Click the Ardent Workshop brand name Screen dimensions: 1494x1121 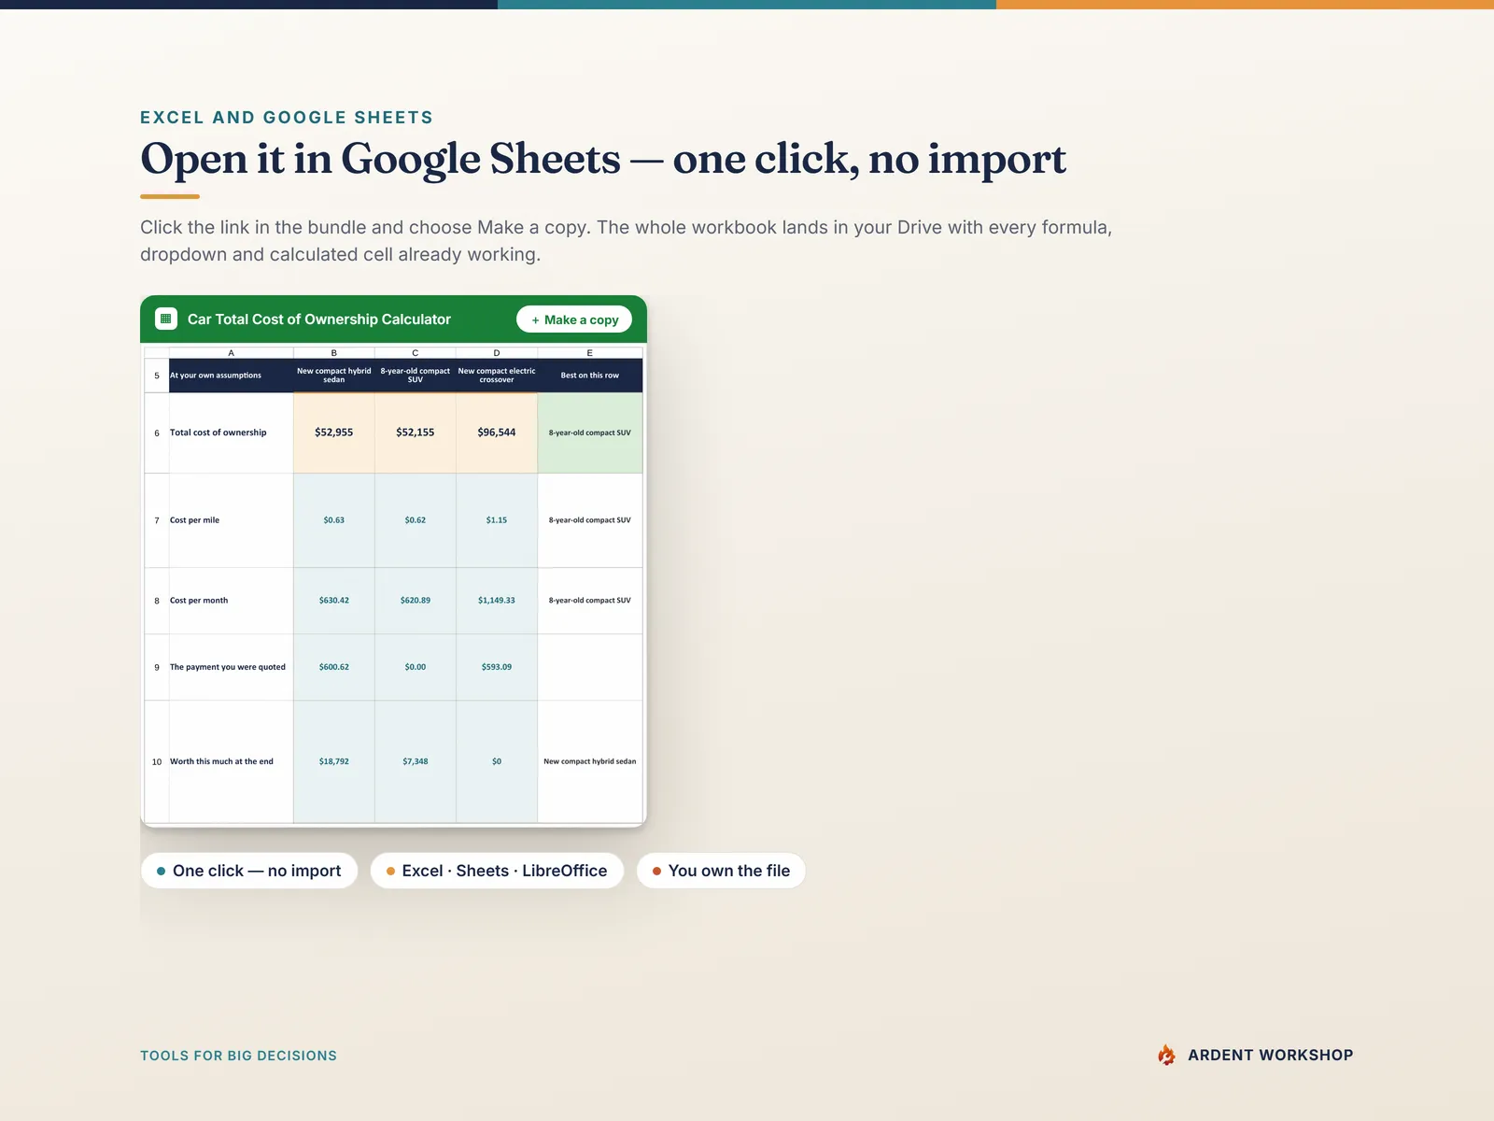click(x=1270, y=1055)
